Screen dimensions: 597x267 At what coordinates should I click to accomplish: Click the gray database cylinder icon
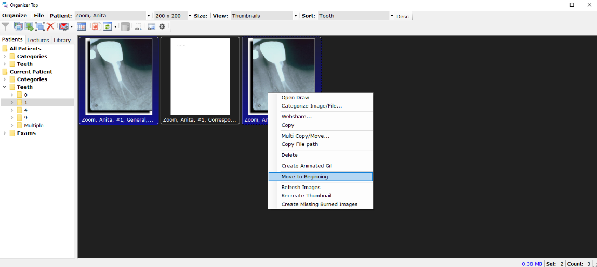[125, 26]
